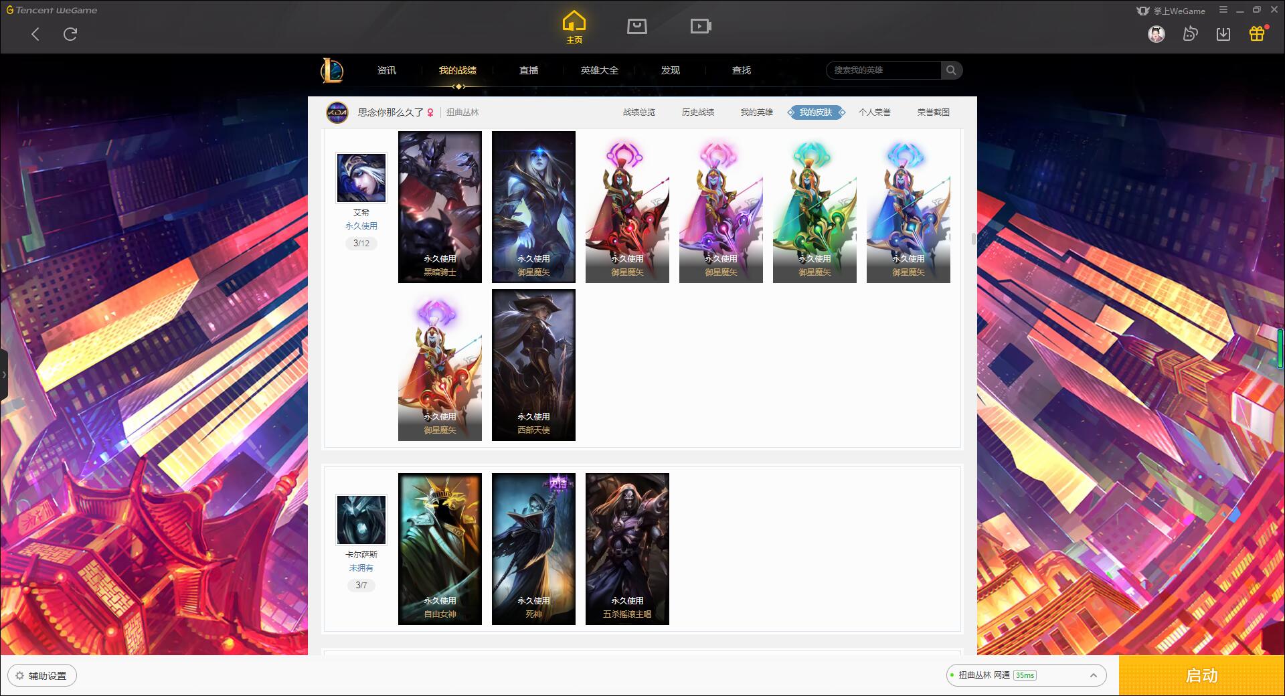This screenshot has height=696, width=1285.
Task: Open the 五杀摇滚主唱 skin card
Action: click(x=627, y=549)
